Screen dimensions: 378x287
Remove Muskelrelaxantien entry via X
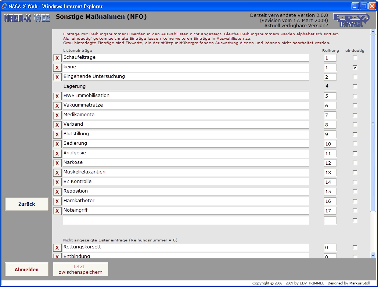coord(57,173)
